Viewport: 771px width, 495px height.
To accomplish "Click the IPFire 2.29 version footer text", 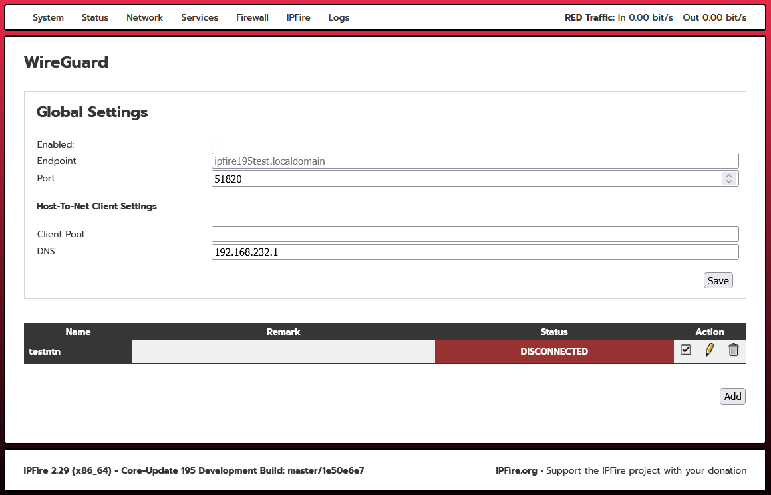I will click(194, 470).
